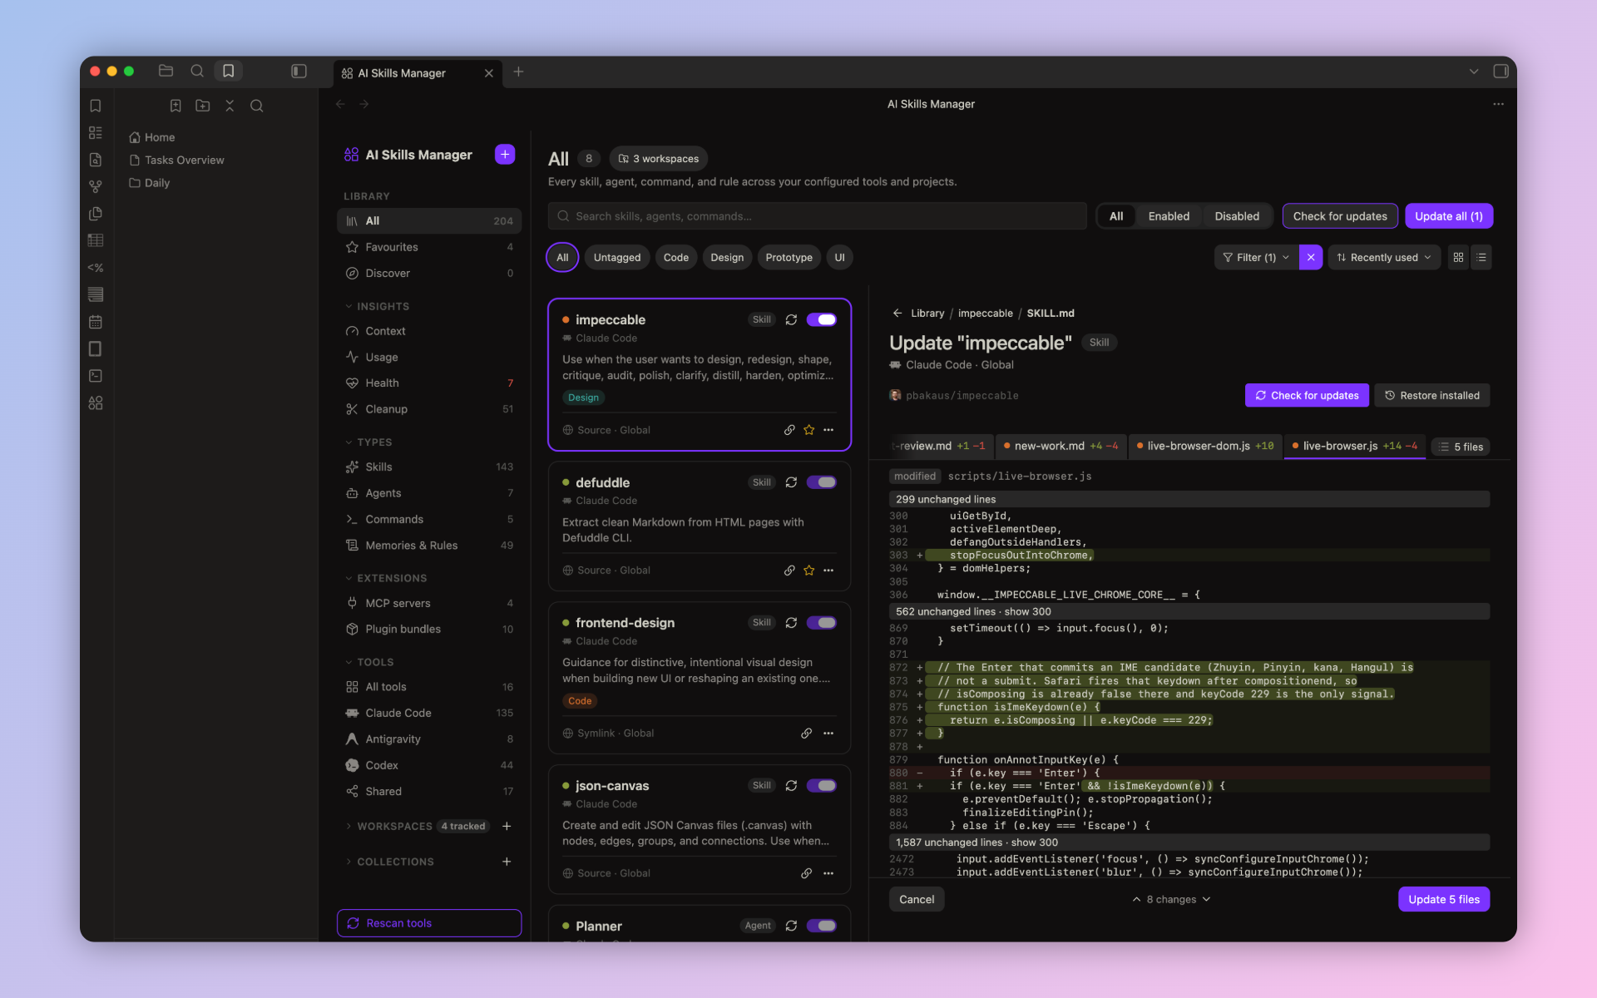Click Update all (1) button
The height and width of the screenshot is (998, 1597).
[1448, 216]
